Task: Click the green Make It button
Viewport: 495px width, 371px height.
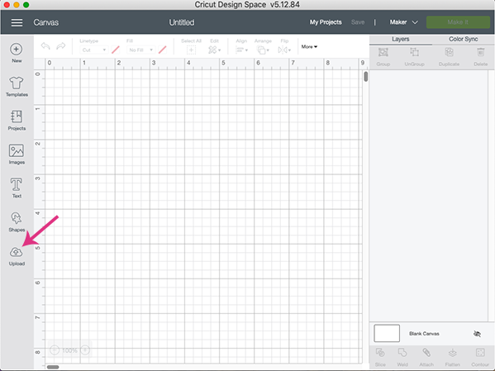Action: 458,22
